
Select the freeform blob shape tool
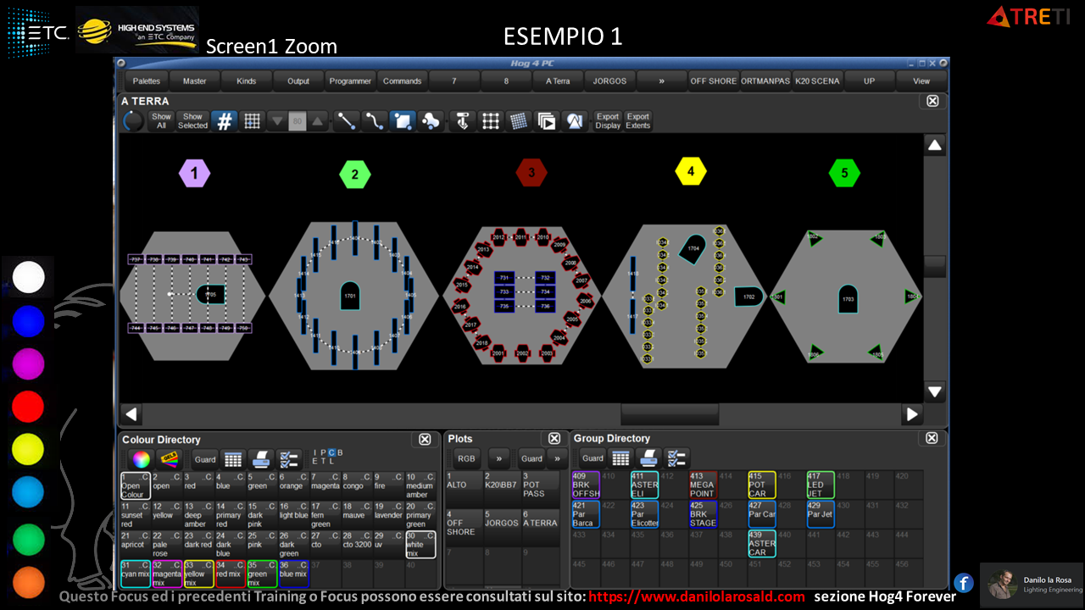pyautogui.click(x=430, y=121)
